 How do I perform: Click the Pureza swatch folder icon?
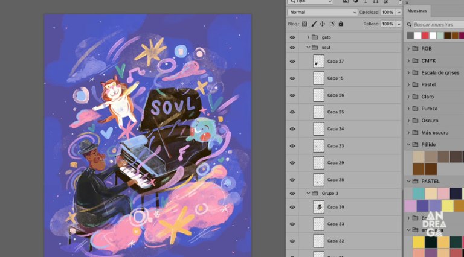tap(416, 109)
